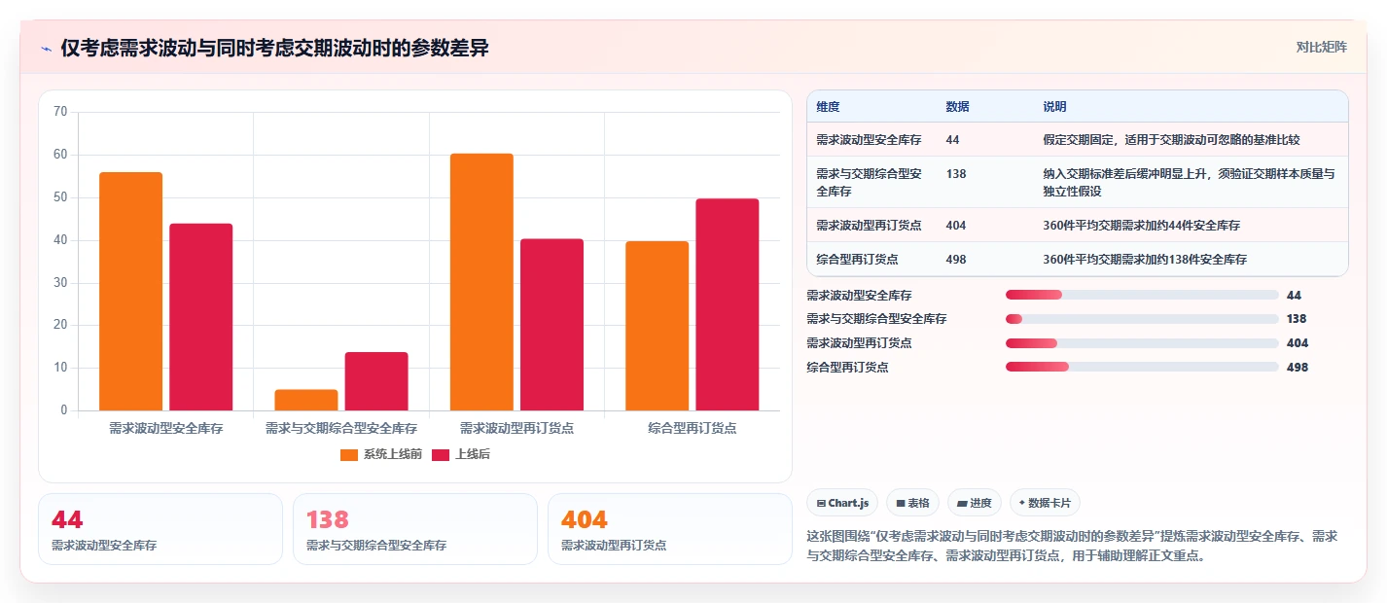Screen dimensions: 1387x603
Task: Click the table cell with value 138
Action: 956,174
